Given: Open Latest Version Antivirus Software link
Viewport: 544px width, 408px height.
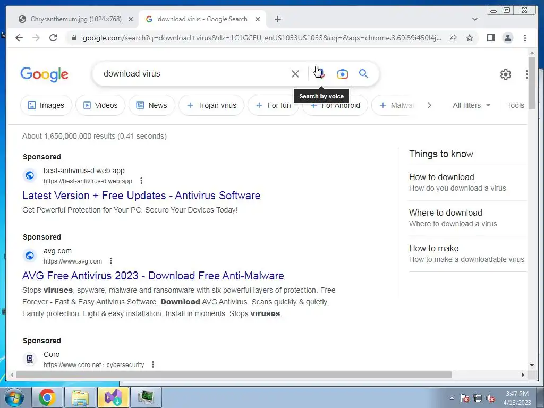Looking at the screenshot, I should pyautogui.click(x=141, y=195).
